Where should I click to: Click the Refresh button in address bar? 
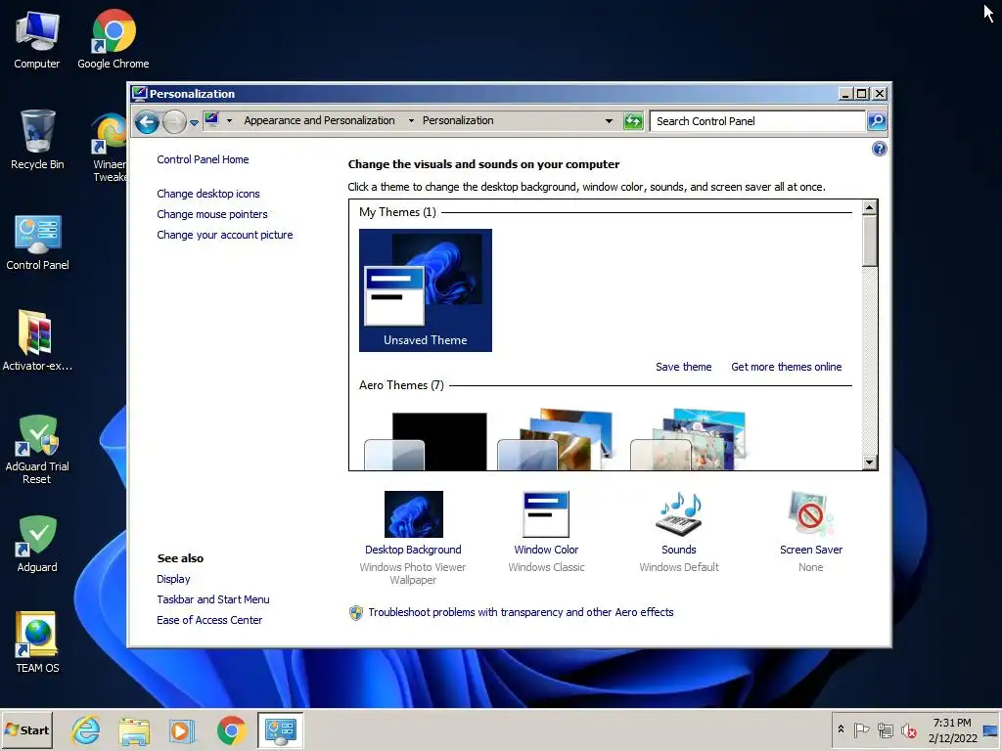click(x=633, y=120)
